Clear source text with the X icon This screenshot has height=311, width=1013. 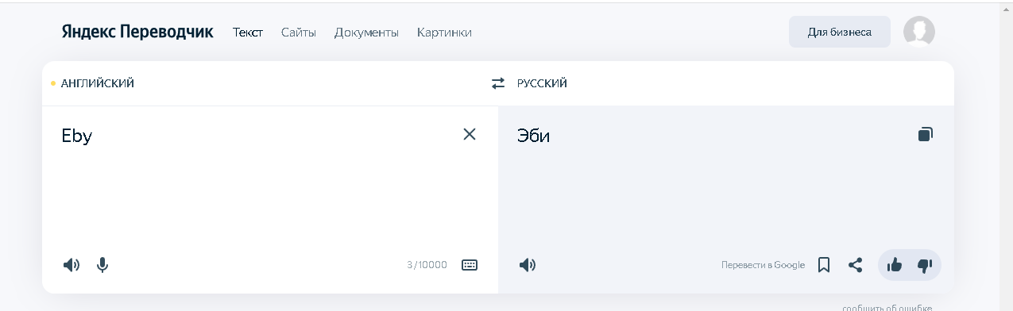point(470,134)
